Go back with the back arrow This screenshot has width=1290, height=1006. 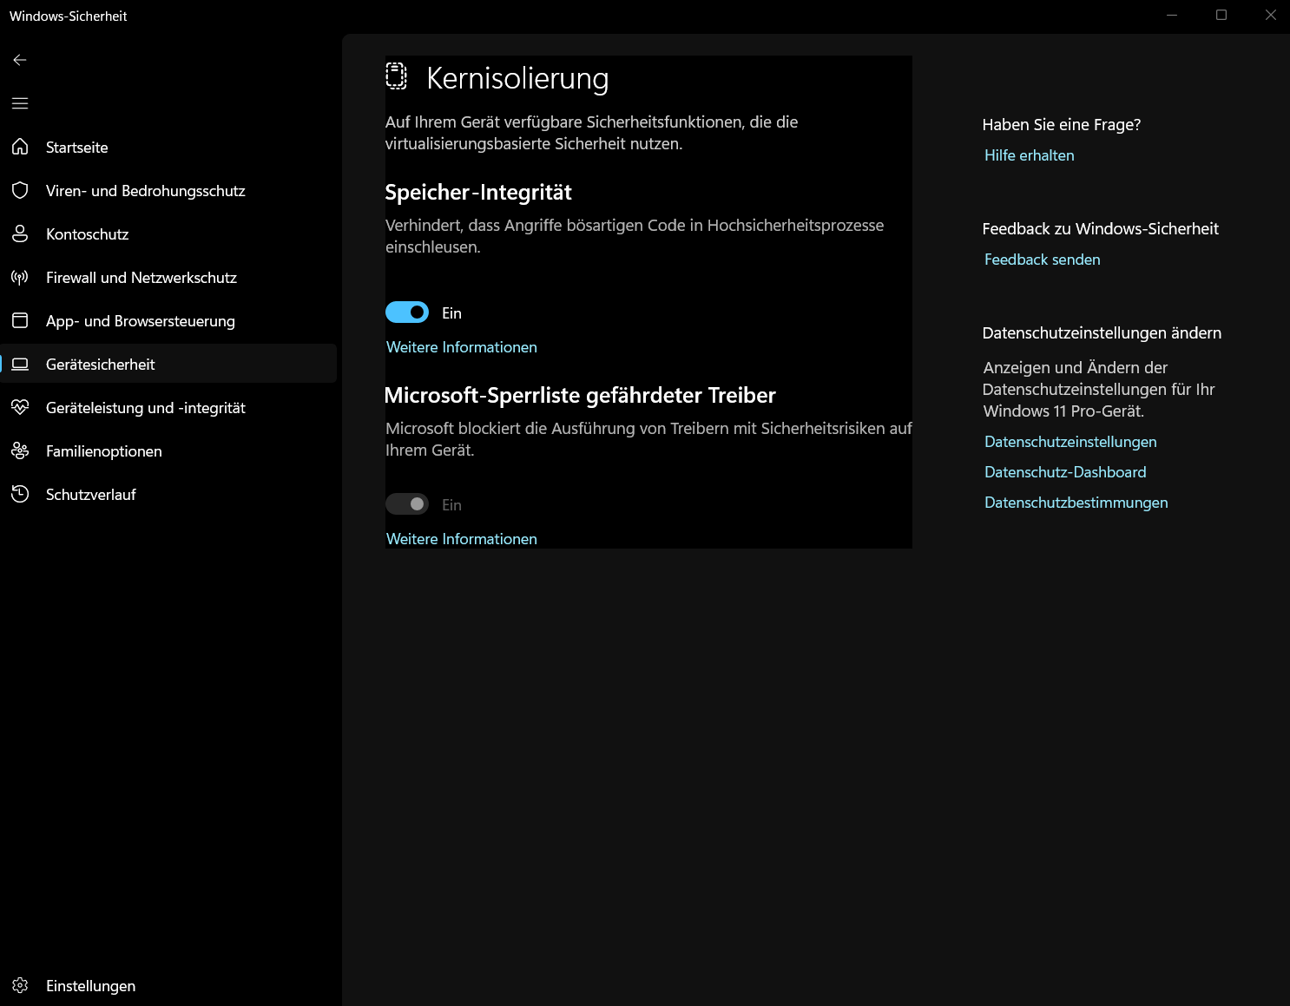pyautogui.click(x=20, y=60)
